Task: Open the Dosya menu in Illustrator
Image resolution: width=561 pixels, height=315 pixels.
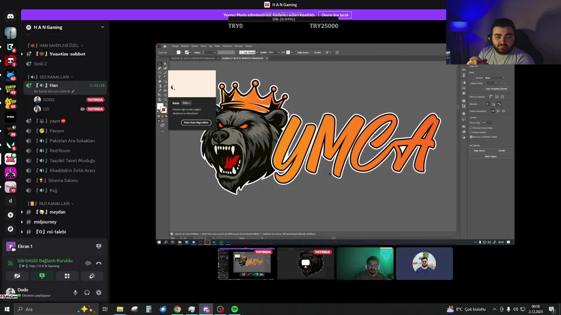Action: tap(175, 46)
